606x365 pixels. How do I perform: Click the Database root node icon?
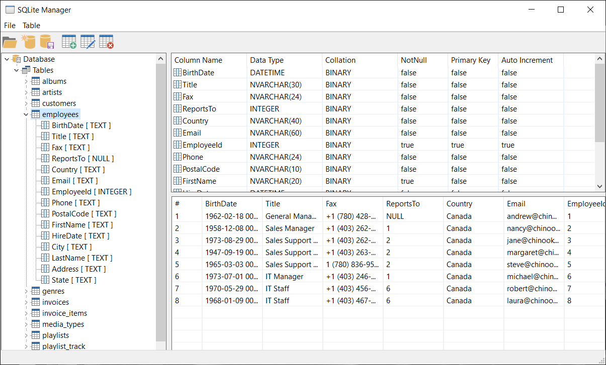(x=17, y=59)
